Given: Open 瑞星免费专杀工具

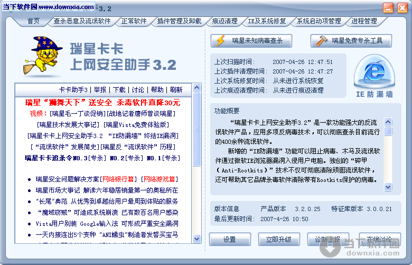Looking at the screenshot, I should [x=351, y=41].
